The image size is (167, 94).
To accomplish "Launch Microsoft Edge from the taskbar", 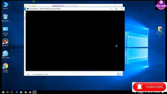I will (x=16, y=92).
